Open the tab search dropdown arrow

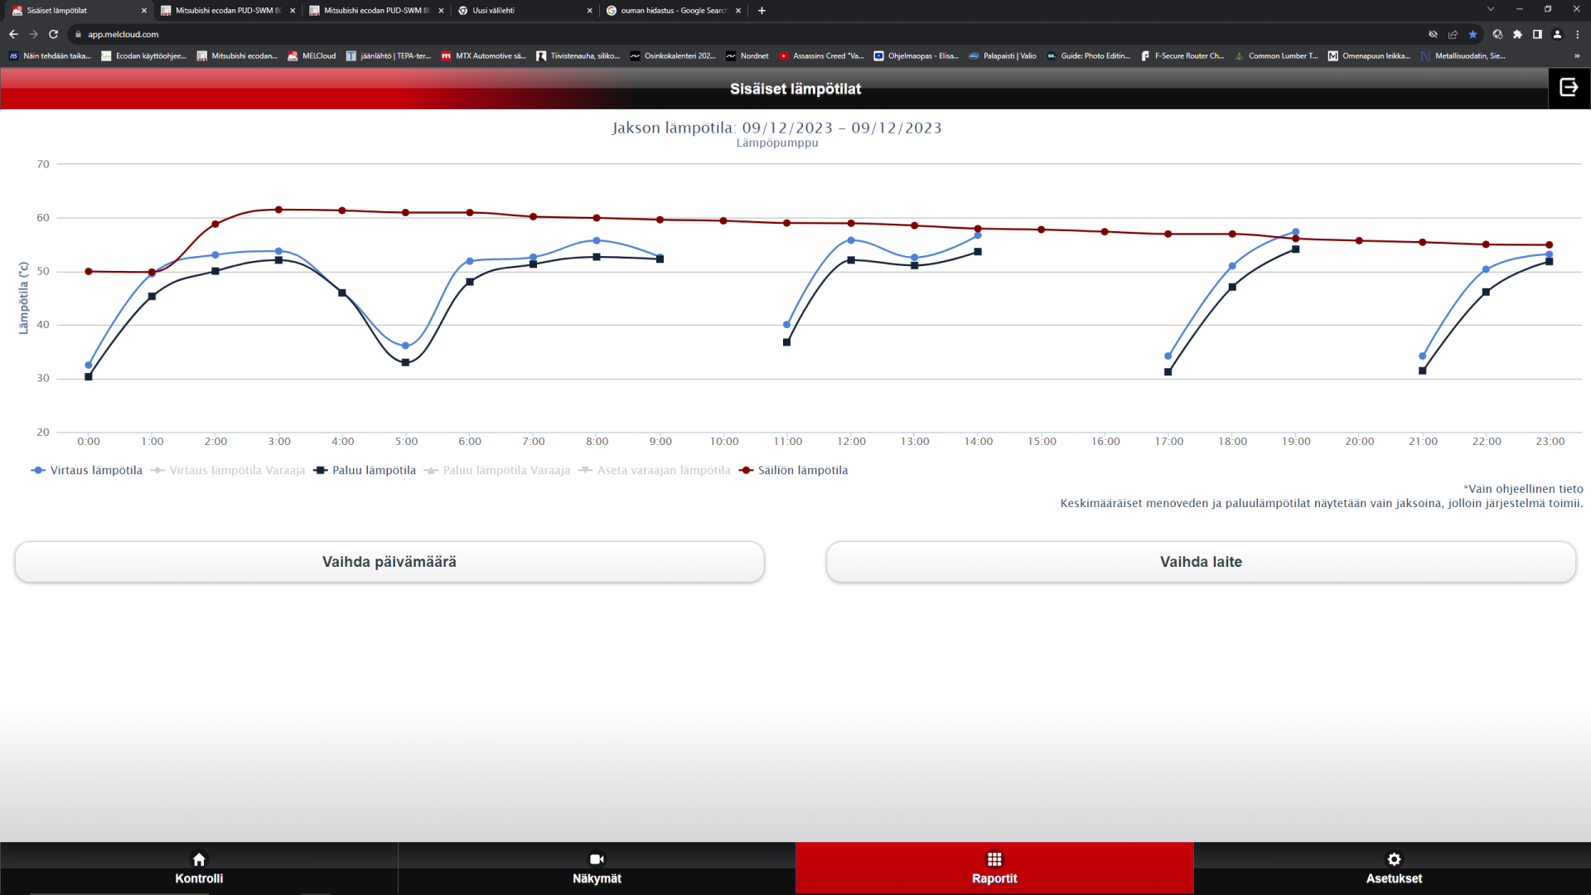(1491, 9)
